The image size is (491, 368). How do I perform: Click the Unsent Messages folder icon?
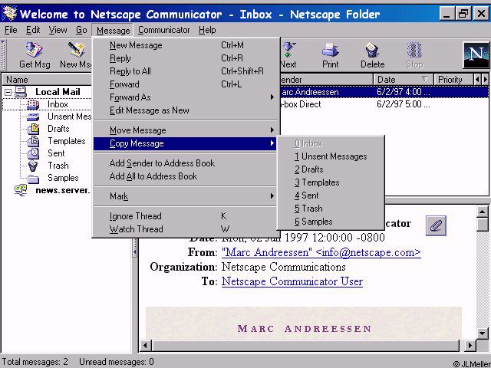[x=33, y=117]
